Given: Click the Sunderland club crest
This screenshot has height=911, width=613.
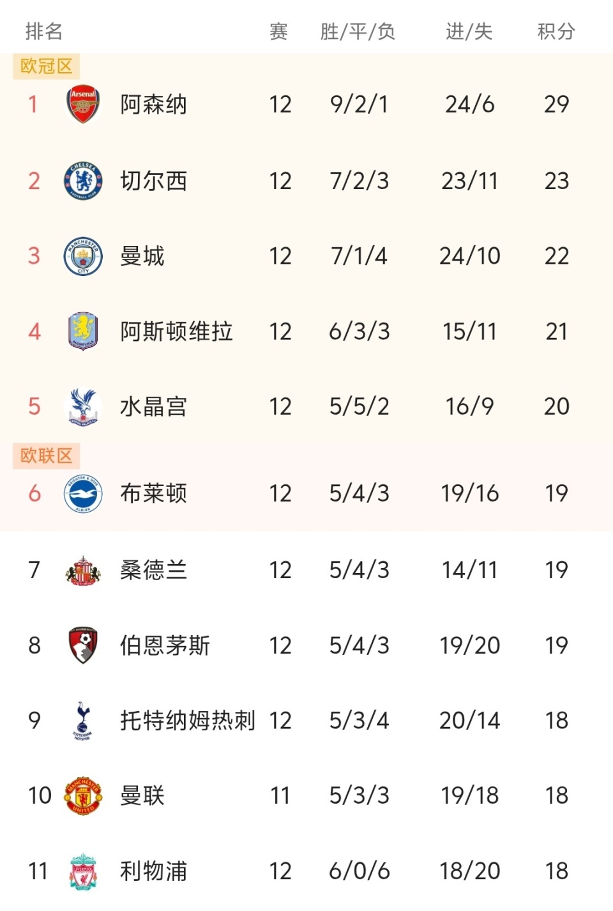Looking at the screenshot, I should 83,570.
